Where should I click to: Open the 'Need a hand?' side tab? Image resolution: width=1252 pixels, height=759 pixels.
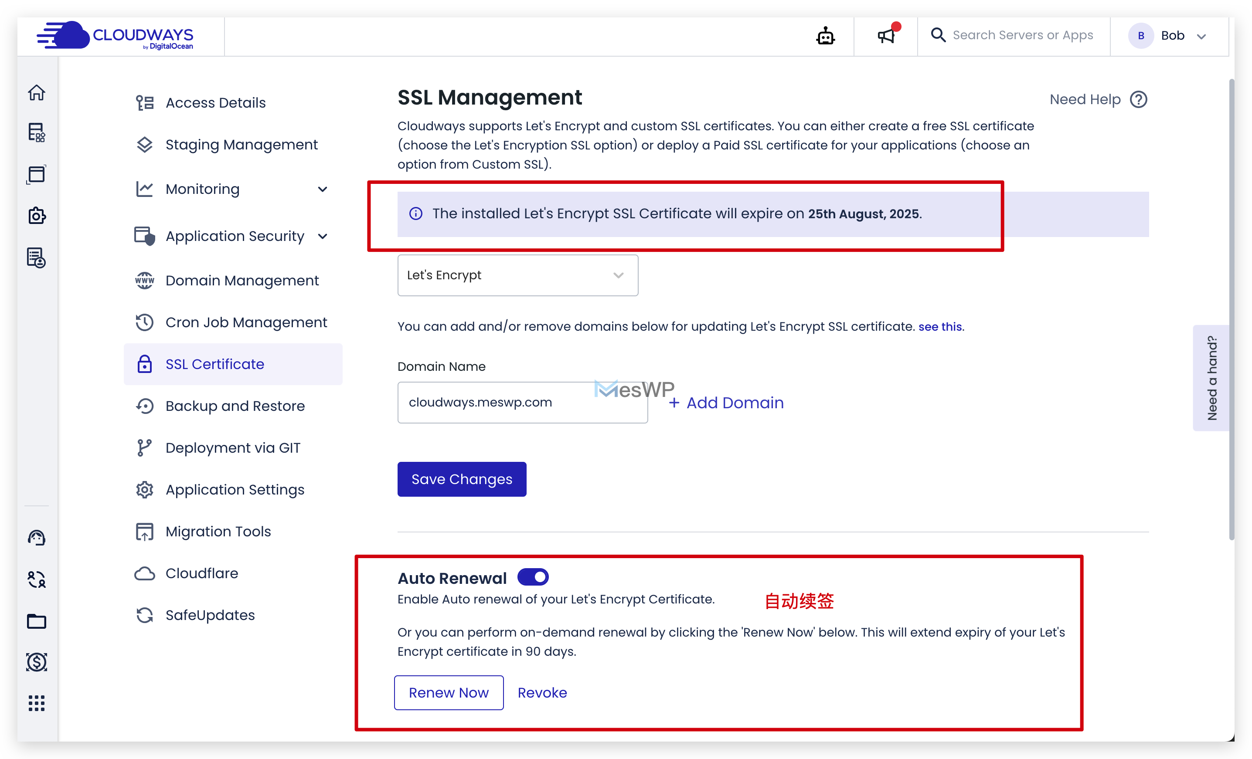point(1212,378)
